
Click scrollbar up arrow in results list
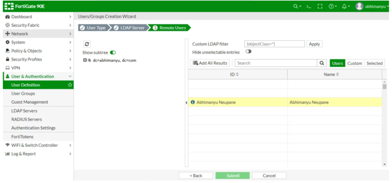(384, 82)
